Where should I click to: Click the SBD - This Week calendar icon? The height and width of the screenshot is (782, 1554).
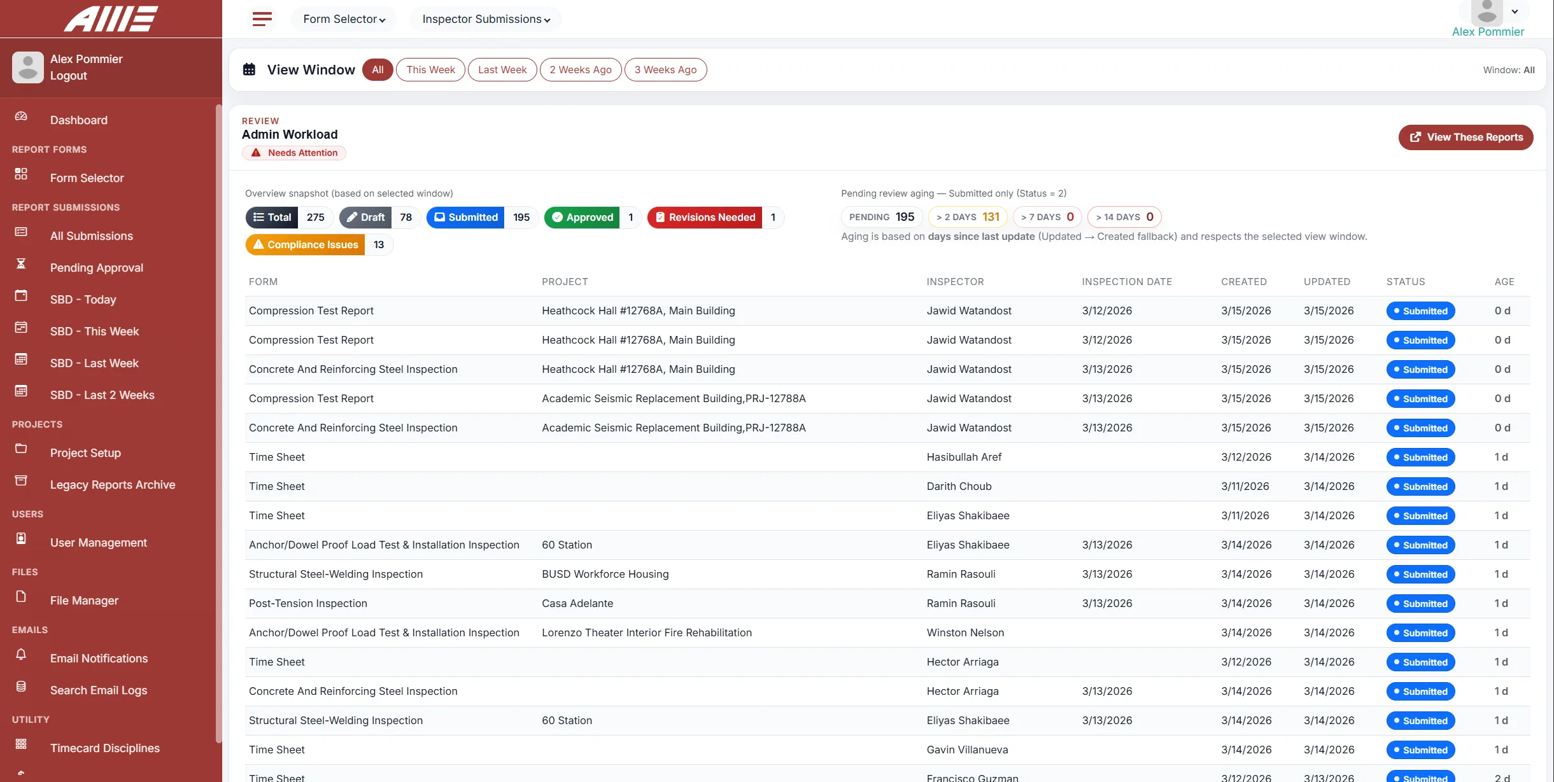click(21, 327)
